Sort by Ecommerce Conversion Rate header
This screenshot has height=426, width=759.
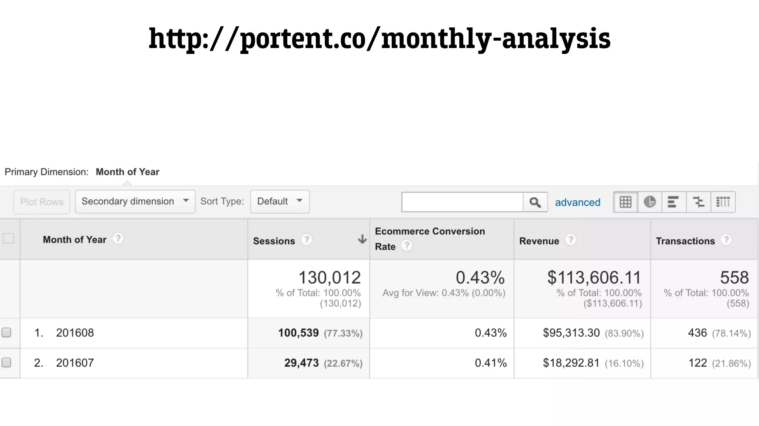[x=430, y=239]
